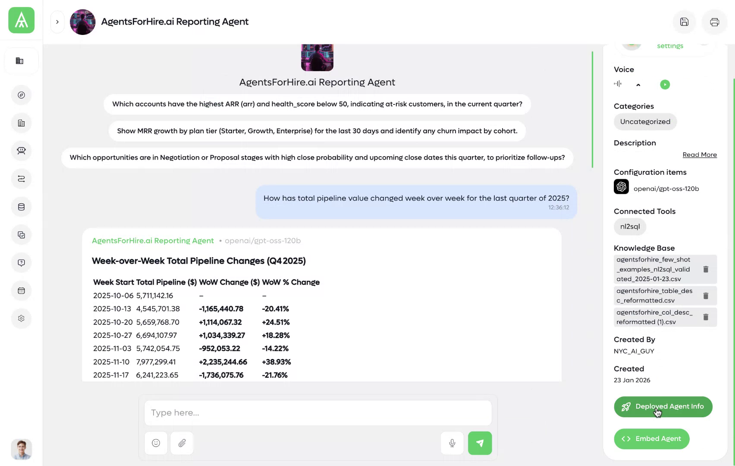
Task: Click the Embed Agent button
Action: 651,439
